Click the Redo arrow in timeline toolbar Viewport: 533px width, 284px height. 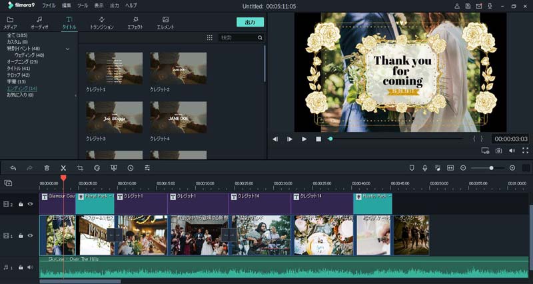point(29,168)
